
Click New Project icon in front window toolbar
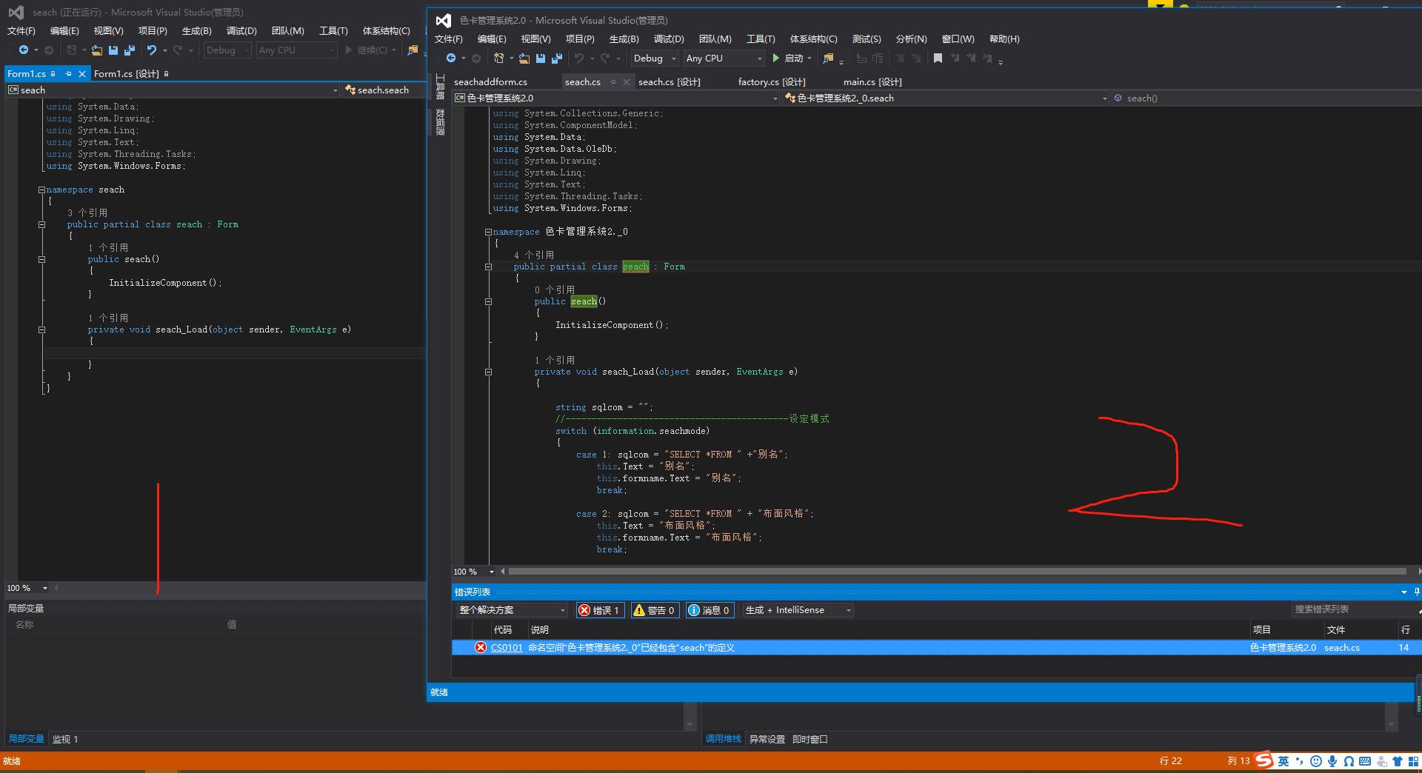[x=499, y=58]
